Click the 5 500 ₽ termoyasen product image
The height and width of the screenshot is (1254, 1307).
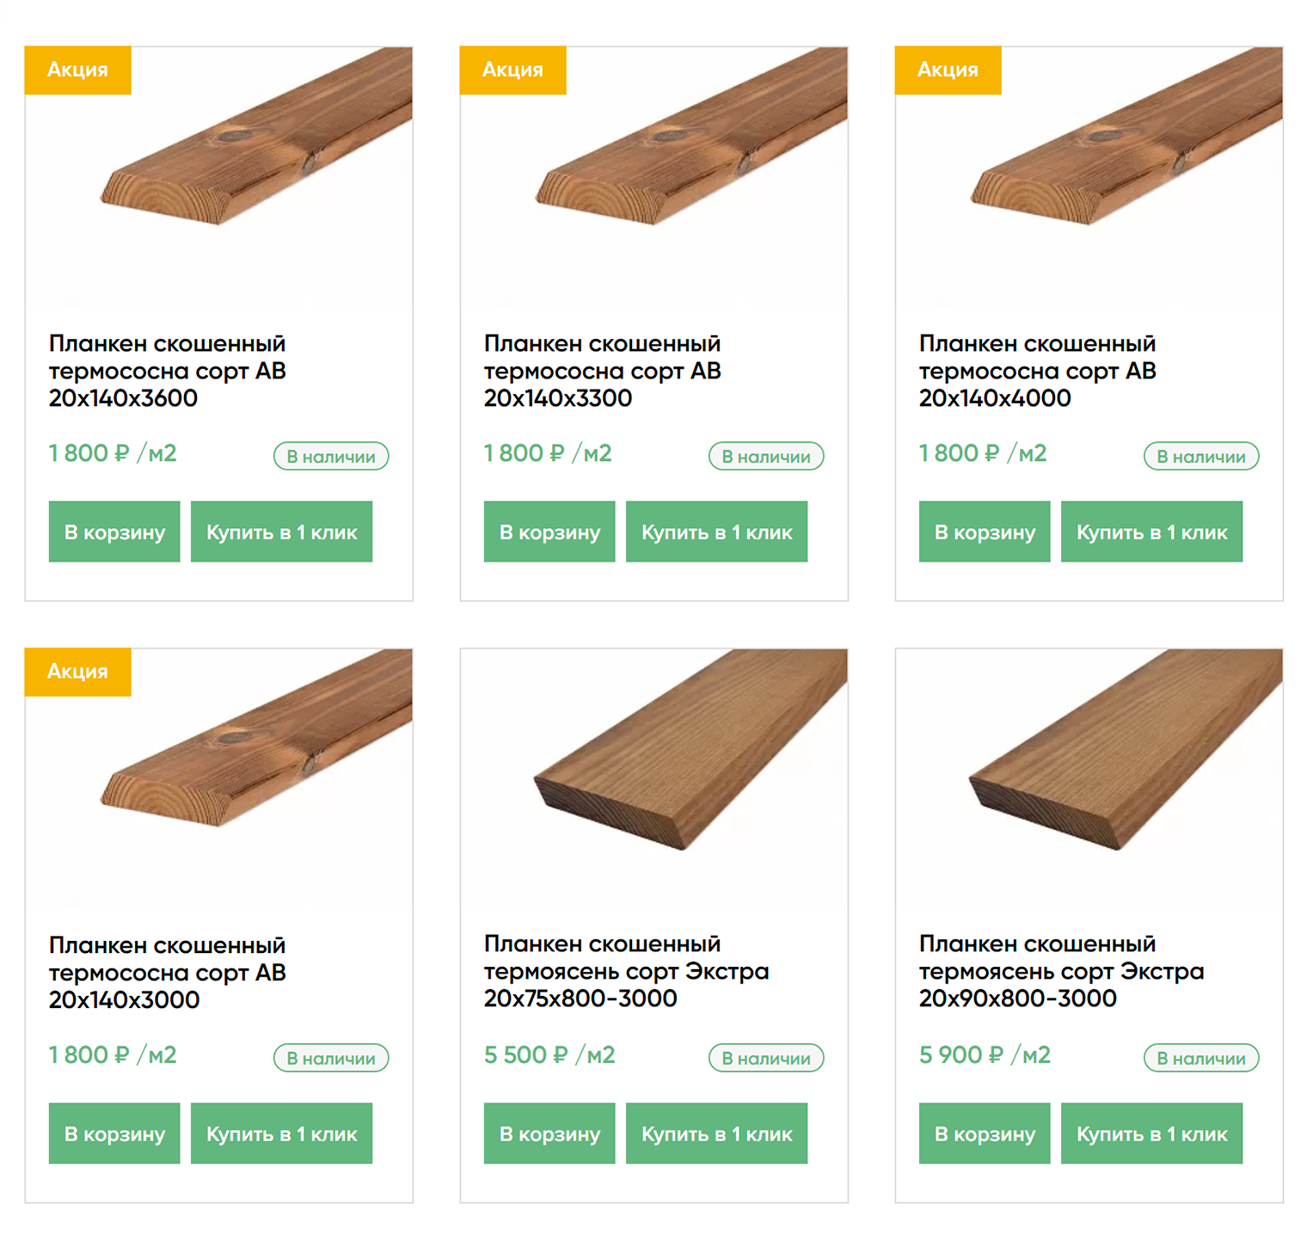click(654, 778)
